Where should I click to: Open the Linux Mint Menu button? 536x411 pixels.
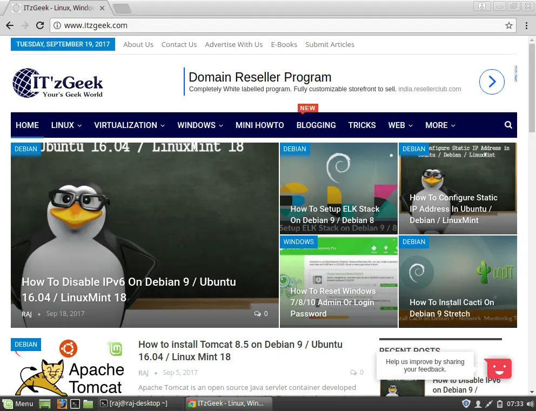coord(18,404)
